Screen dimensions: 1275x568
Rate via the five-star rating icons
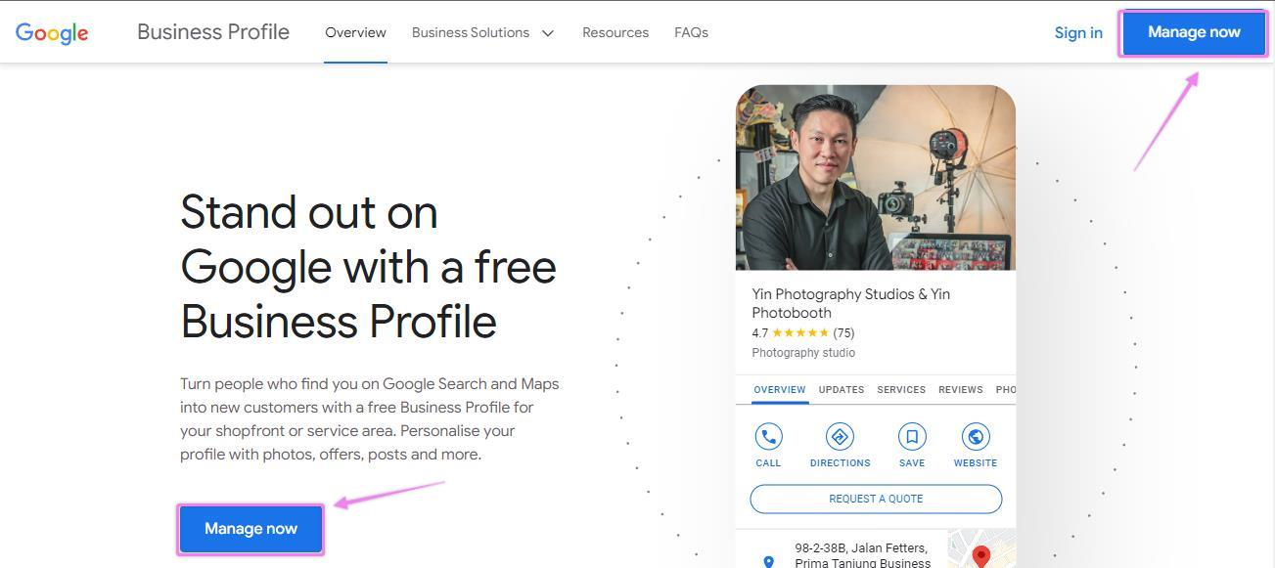tap(799, 333)
